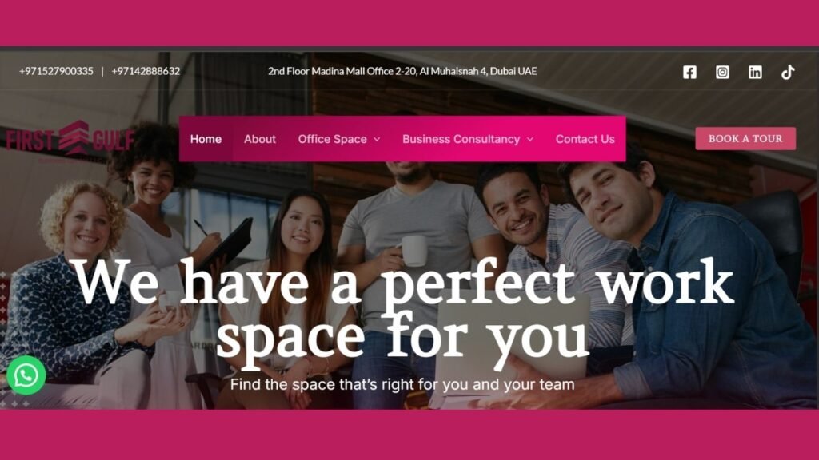819x460 pixels.
Task: Click the First Gulf logo
Action: (x=70, y=140)
